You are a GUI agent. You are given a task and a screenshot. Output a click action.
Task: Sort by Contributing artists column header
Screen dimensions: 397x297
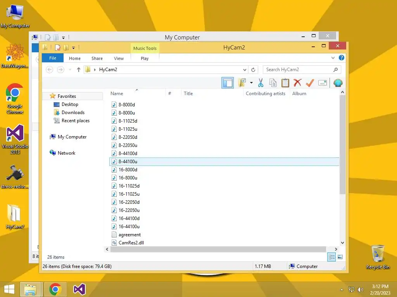coord(265,94)
